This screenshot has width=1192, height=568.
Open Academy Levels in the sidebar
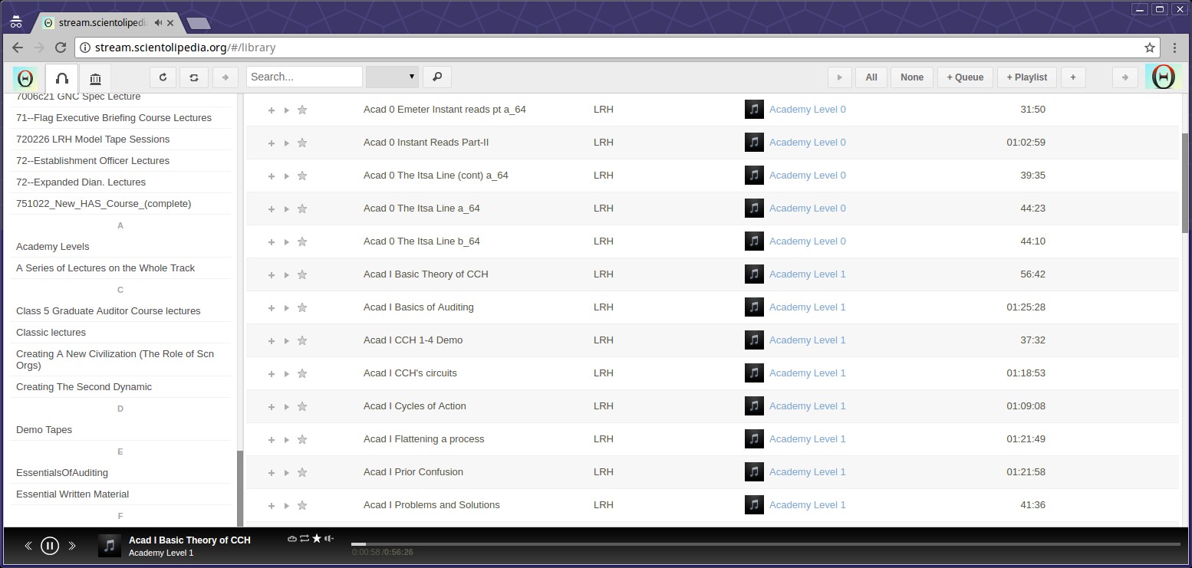[52, 246]
